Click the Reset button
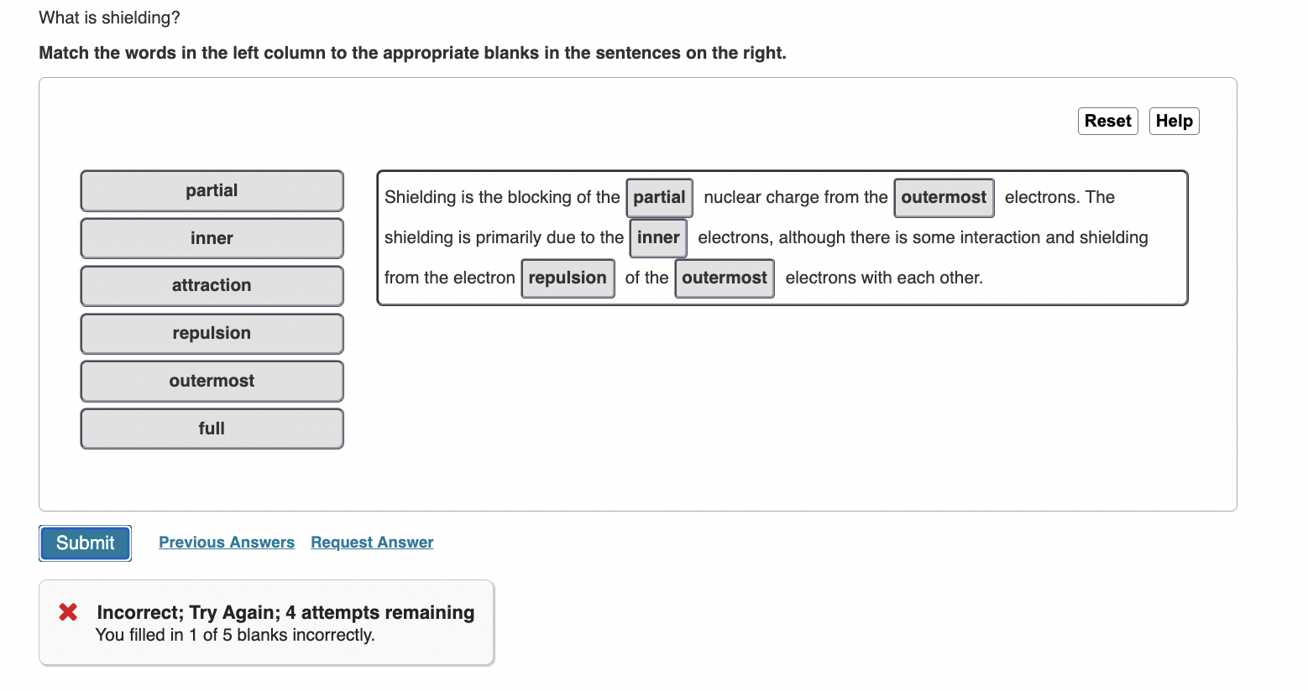The height and width of the screenshot is (691, 1308). tap(1107, 121)
